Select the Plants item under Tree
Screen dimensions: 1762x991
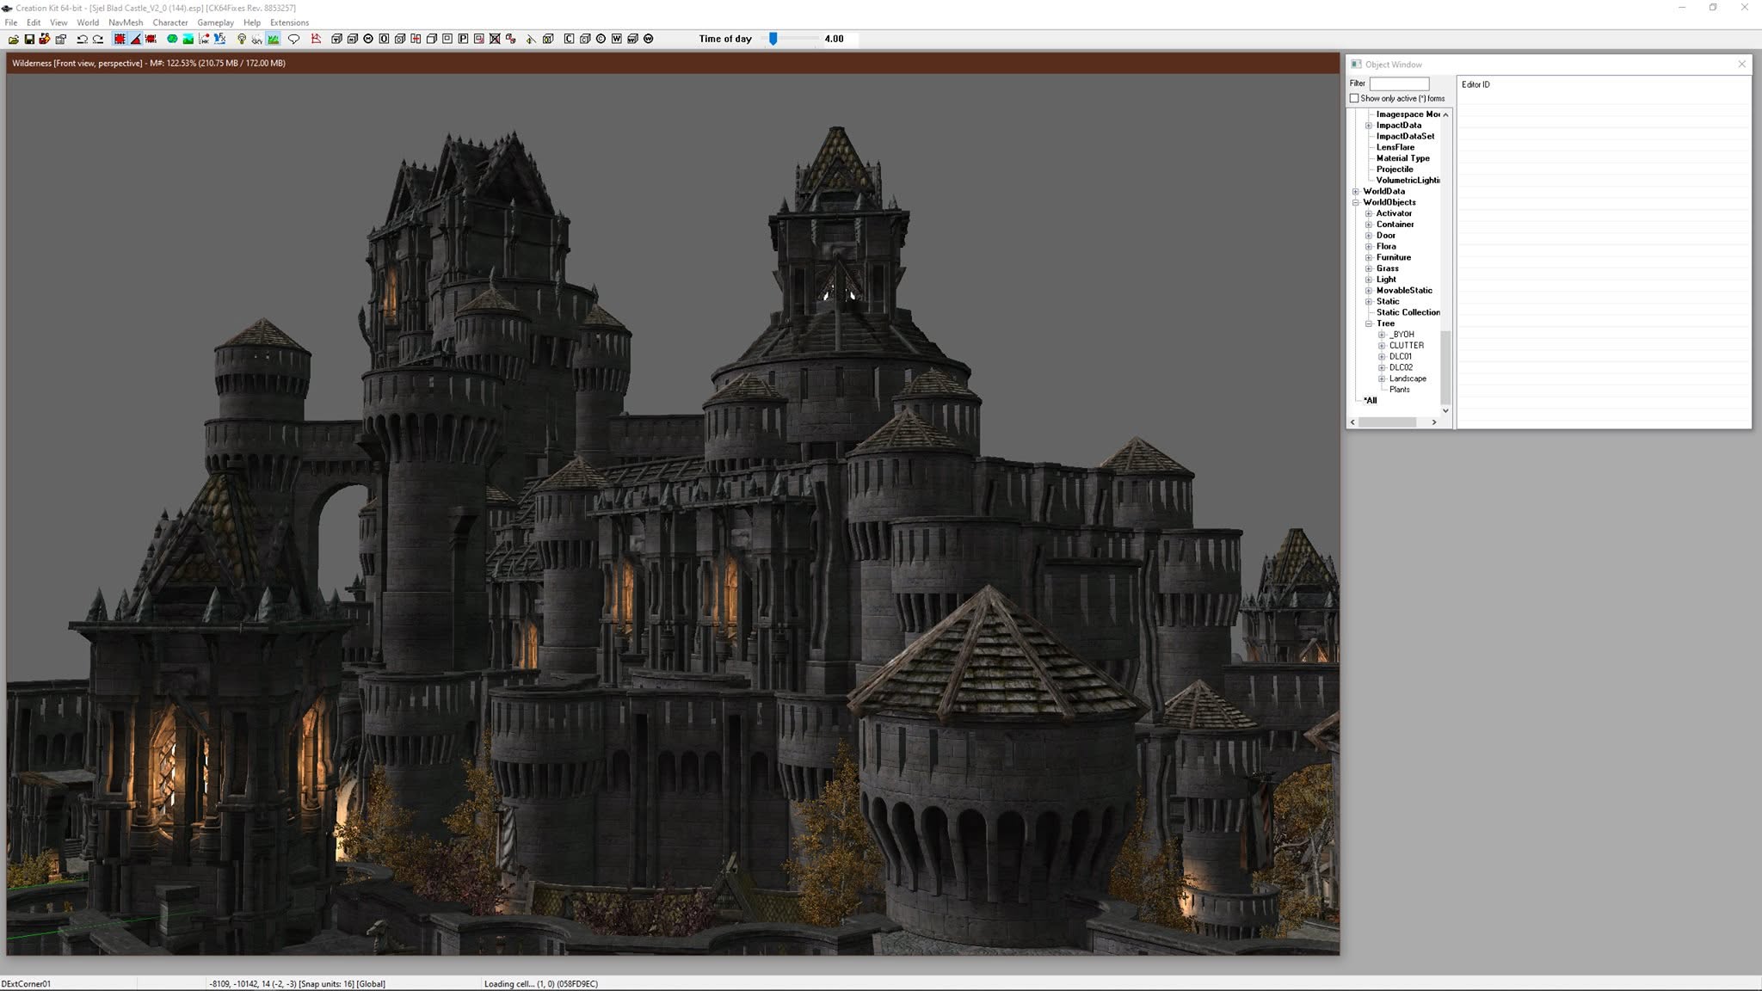coord(1400,390)
